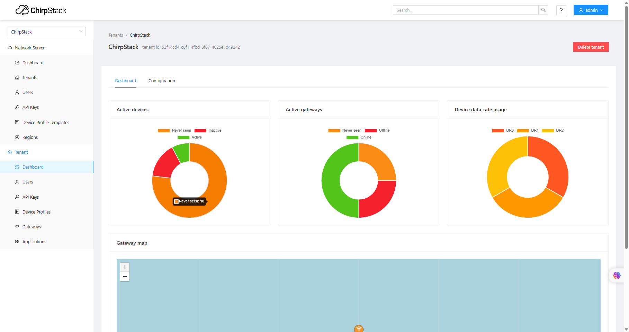Viewport: 629px width, 332px height.
Task: Open Gateways in the sidebar menu
Action: [47, 227]
